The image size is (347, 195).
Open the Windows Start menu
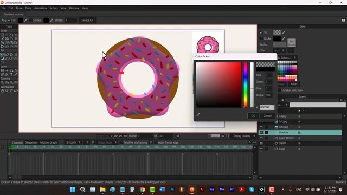[x=72, y=190]
